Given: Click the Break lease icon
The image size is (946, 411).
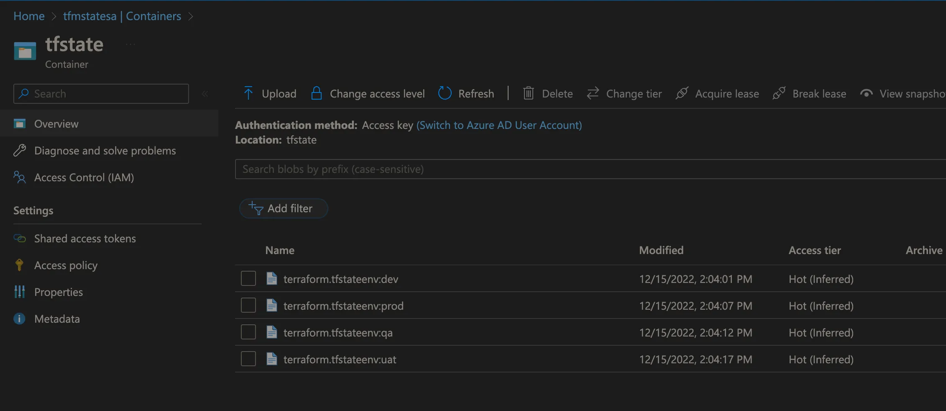Looking at the screenshot, I should (779, 93).
